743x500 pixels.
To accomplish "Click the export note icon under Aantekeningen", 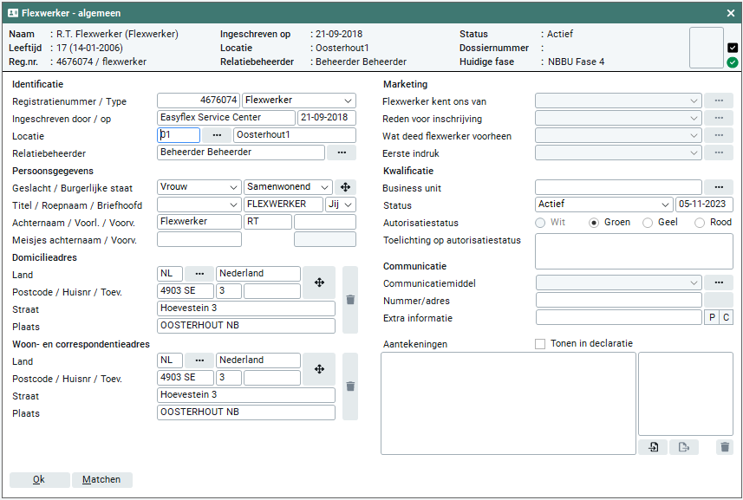I will pyautogui.click(x=683, y=447).
